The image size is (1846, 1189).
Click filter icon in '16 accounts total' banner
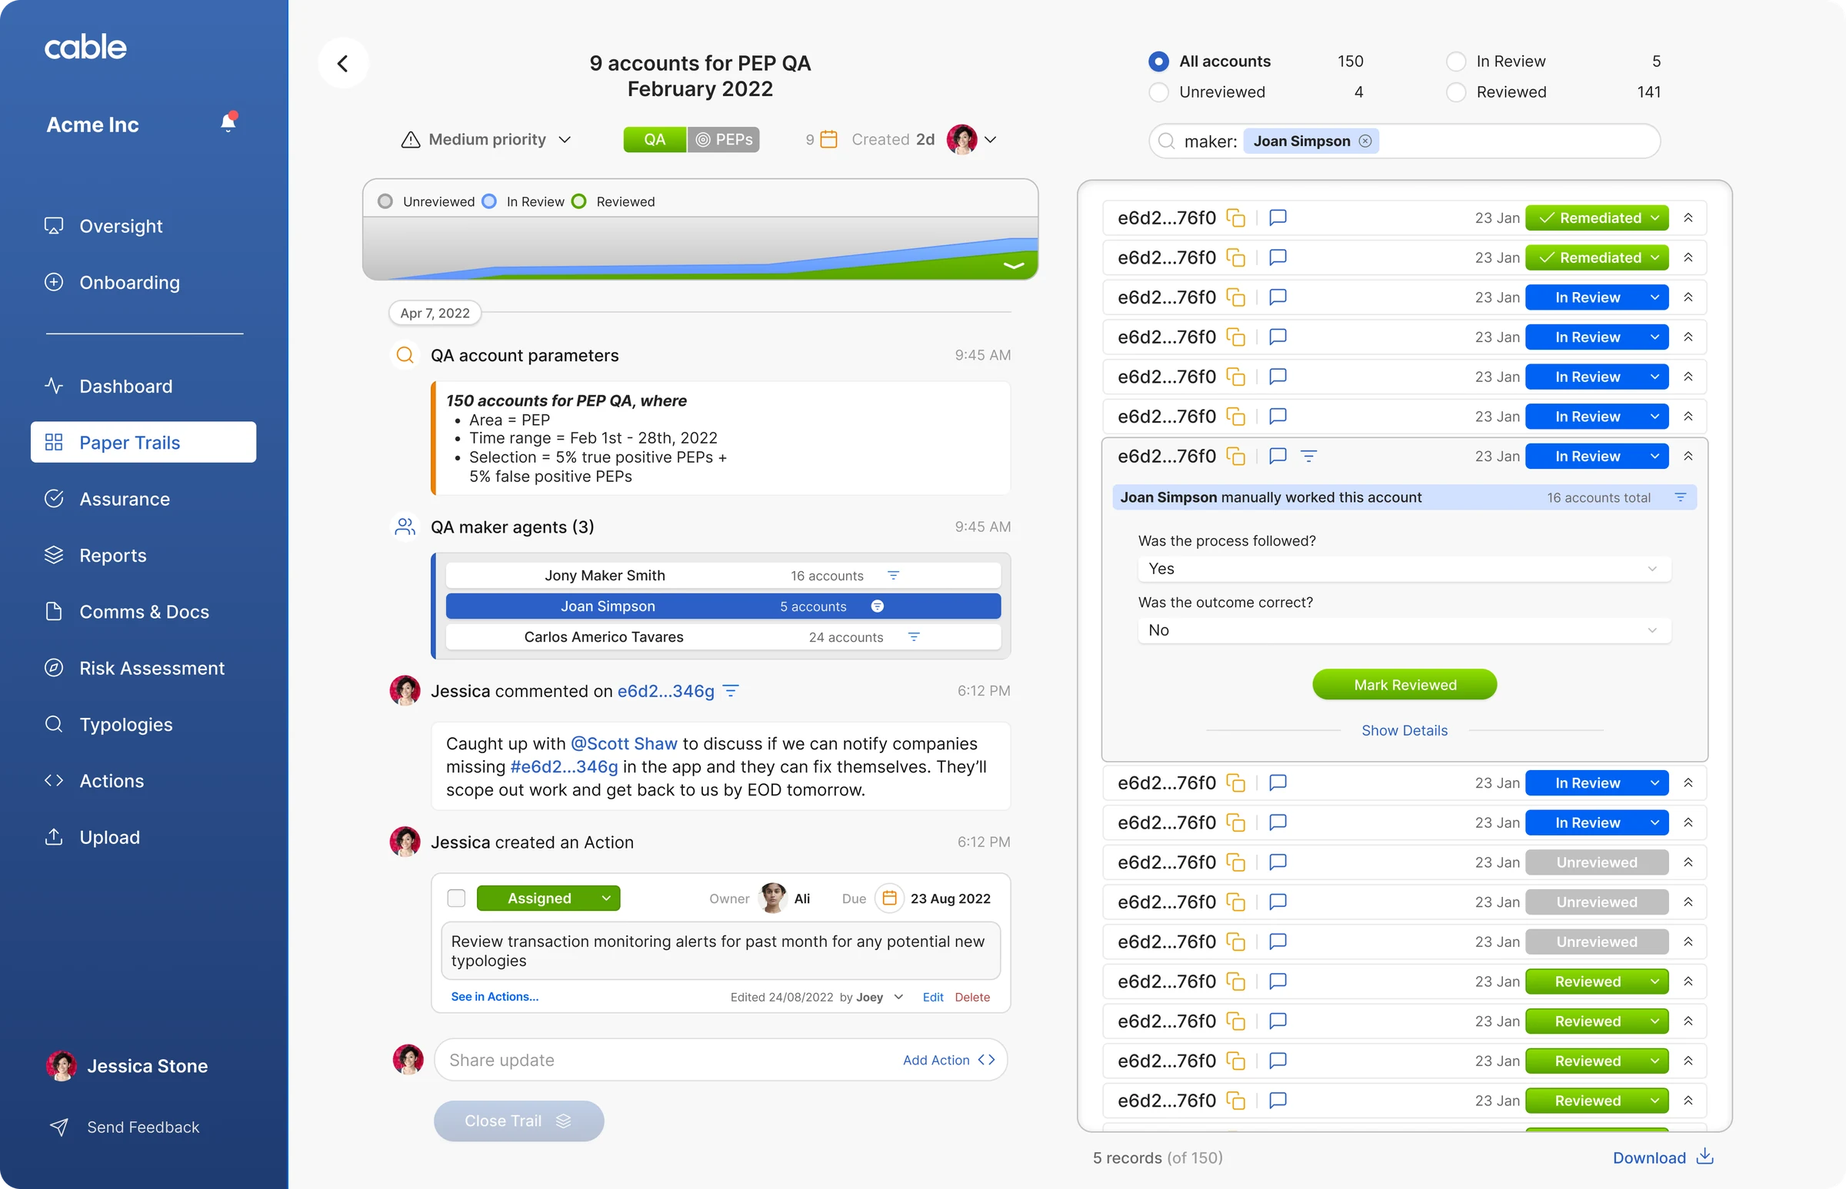click(x=1680, y=498)
